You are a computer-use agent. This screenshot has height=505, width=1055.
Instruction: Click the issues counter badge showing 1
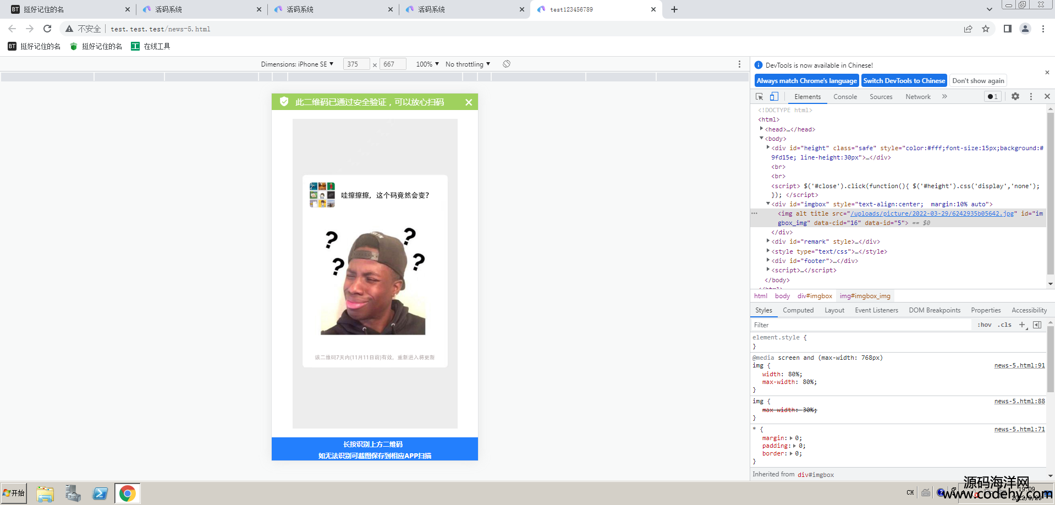993,96
